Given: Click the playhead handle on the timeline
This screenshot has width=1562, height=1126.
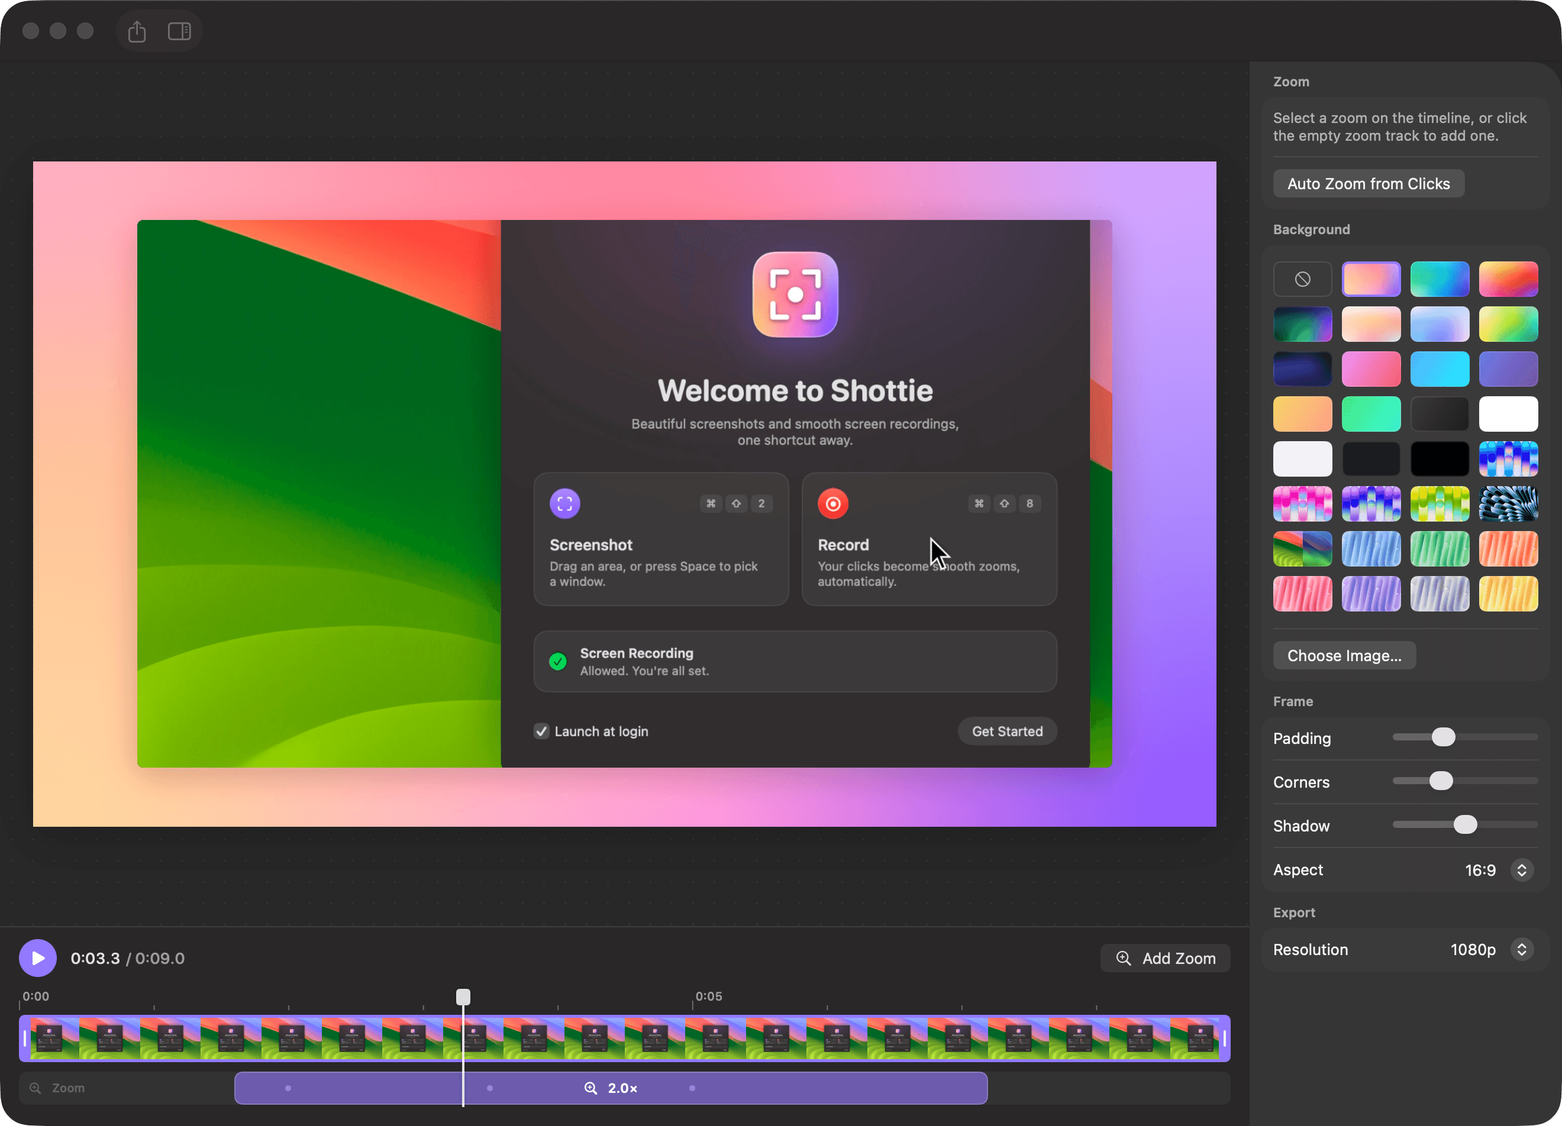Looking at the screenshot, I should coord(463,996).
